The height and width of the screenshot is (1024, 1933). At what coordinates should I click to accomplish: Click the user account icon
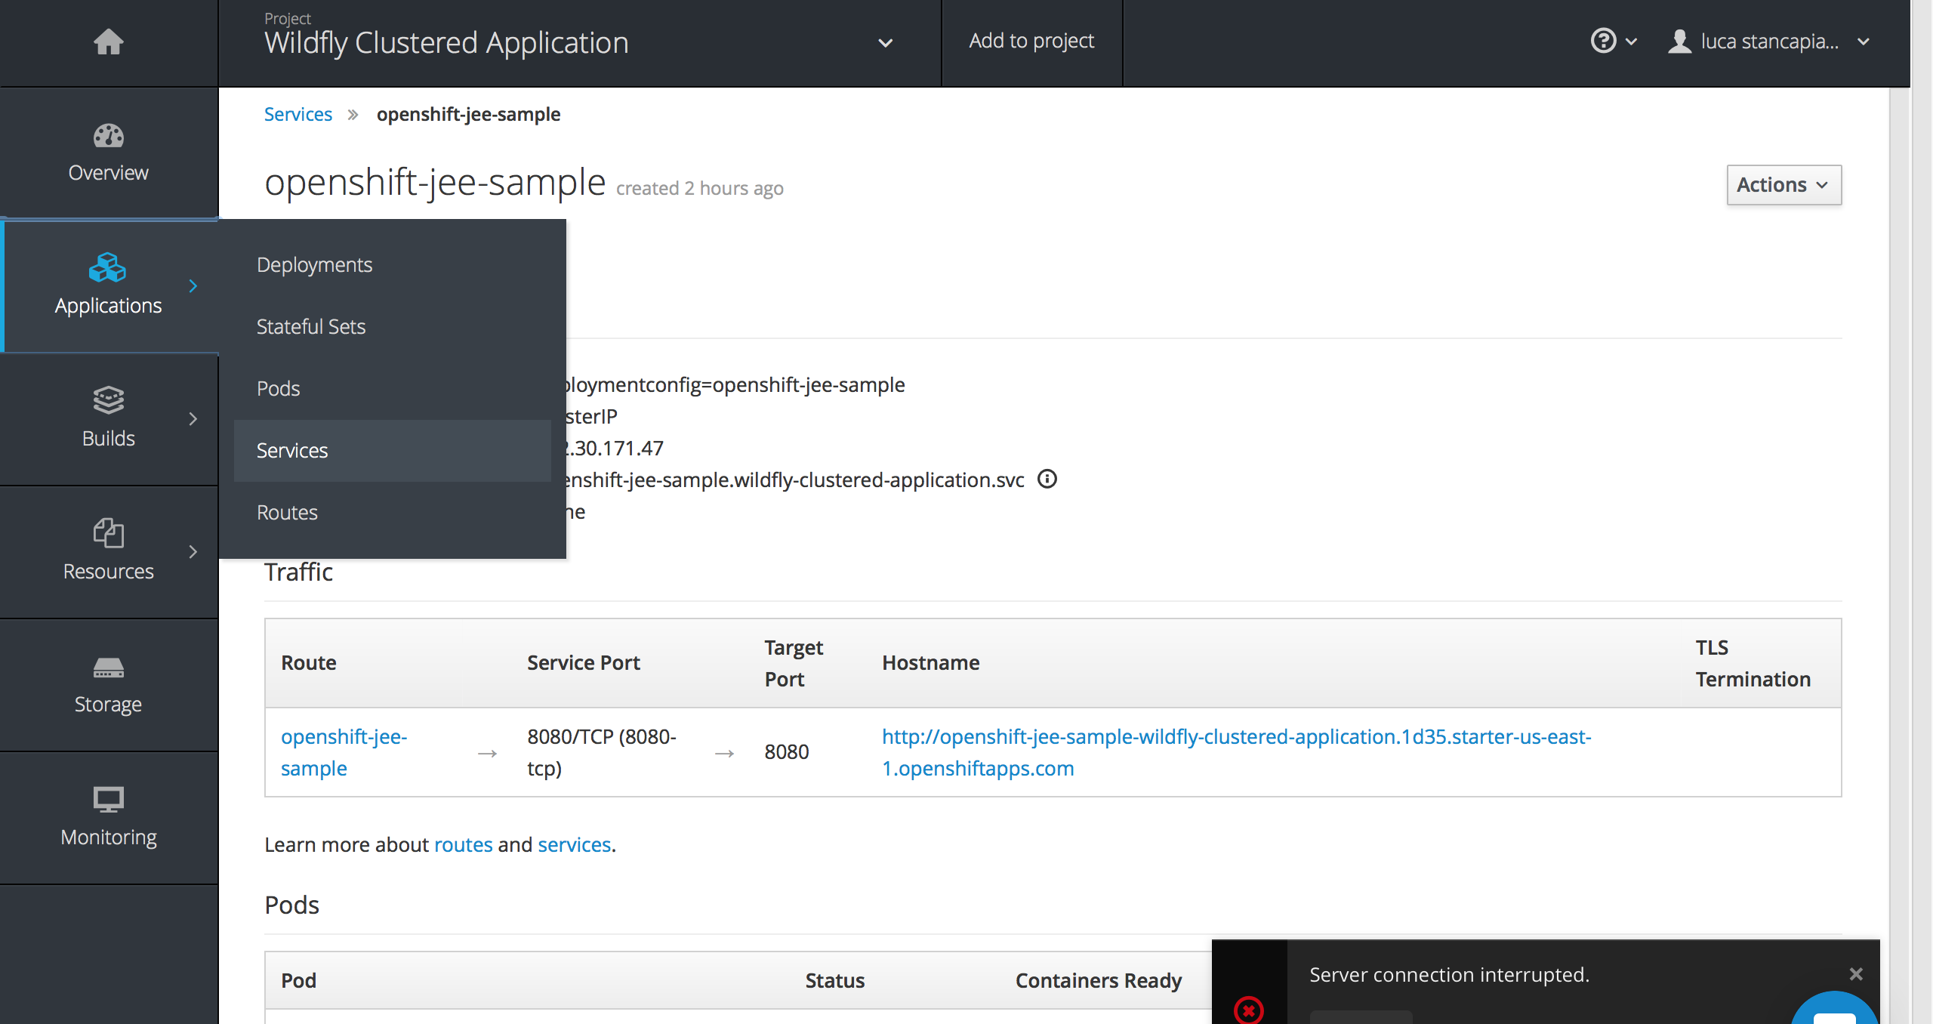coord(1677,41)
